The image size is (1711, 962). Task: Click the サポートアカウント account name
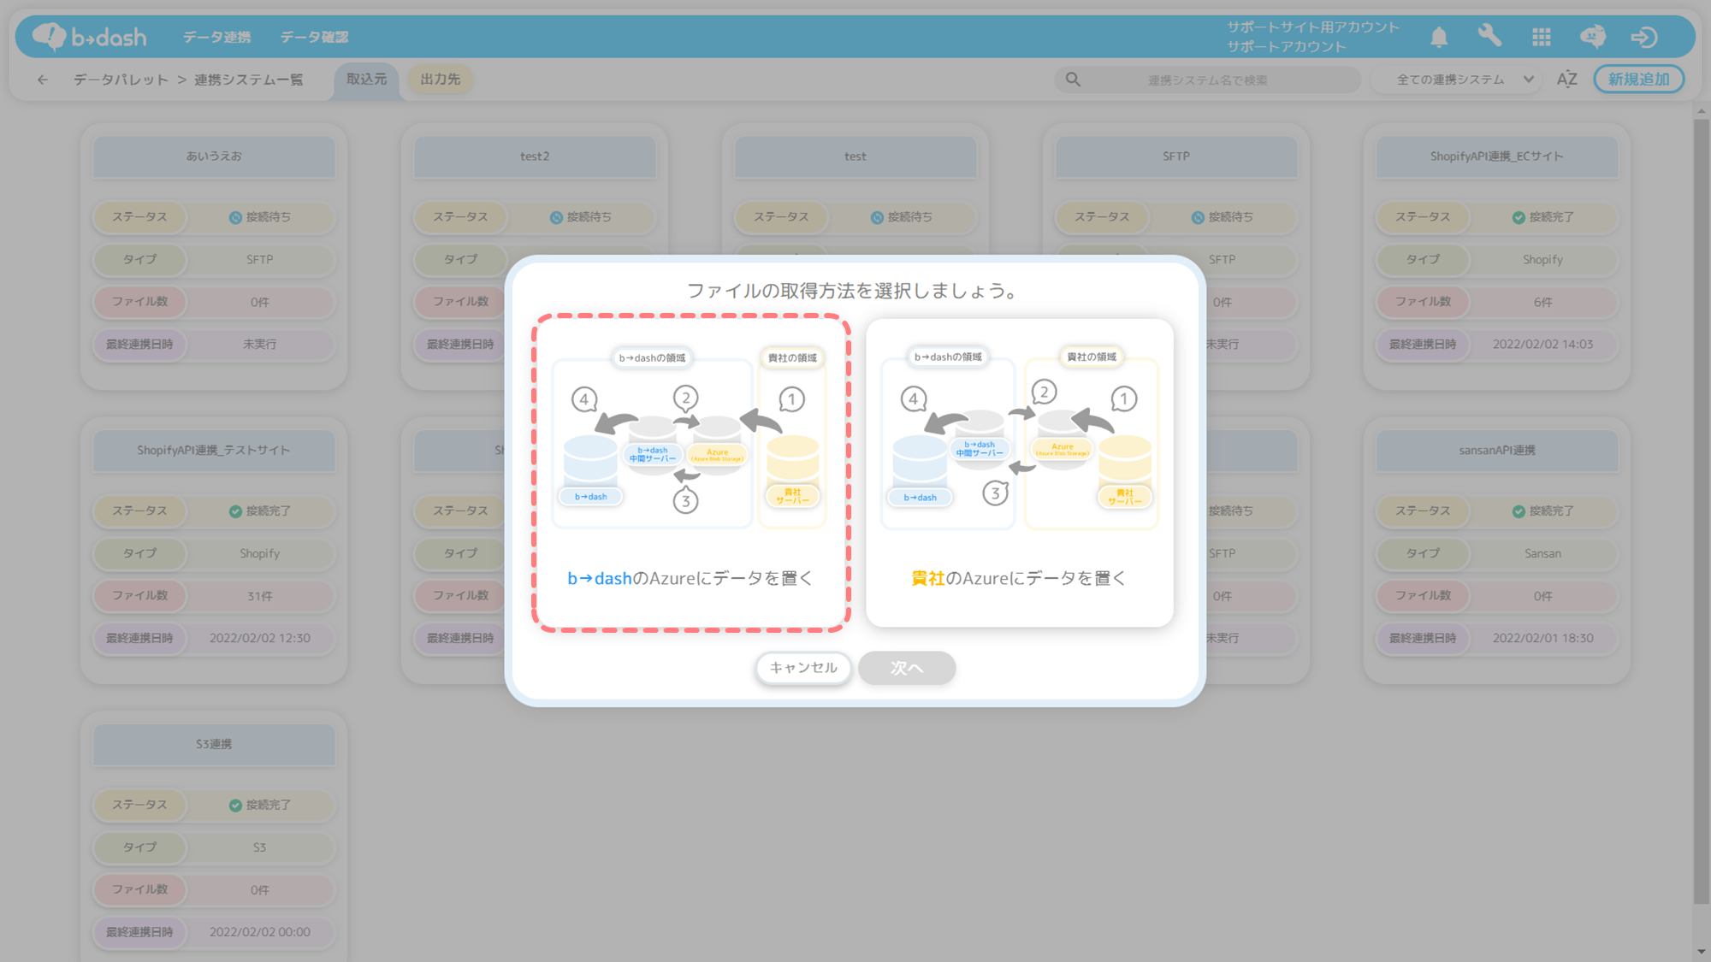1286,47
